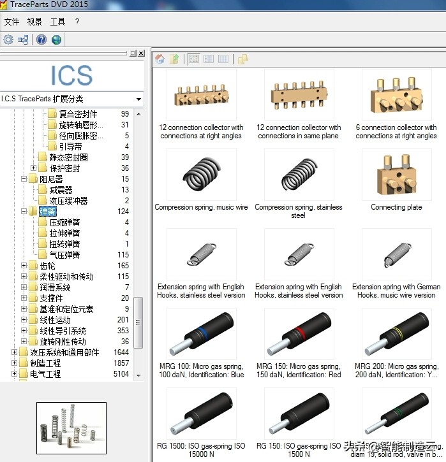
Task: Open the 工具 menu
Action: (x=57, y=22)
